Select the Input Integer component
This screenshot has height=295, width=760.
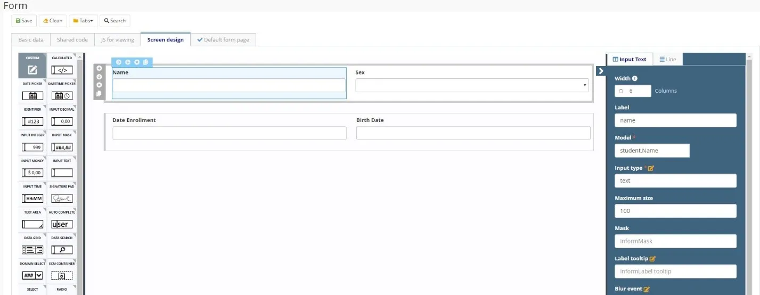point(32,143)
